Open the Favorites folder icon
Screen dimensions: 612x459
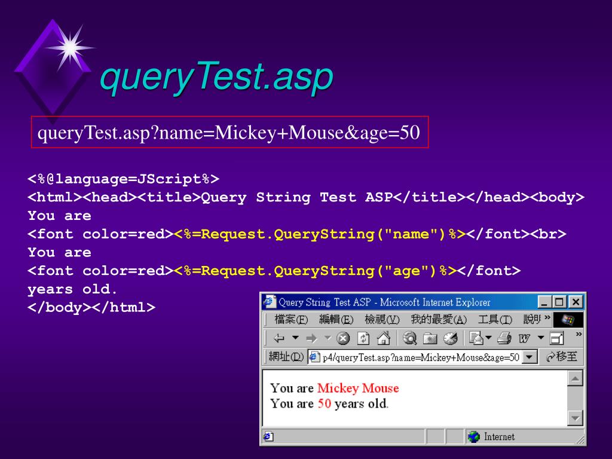point(430,338)
